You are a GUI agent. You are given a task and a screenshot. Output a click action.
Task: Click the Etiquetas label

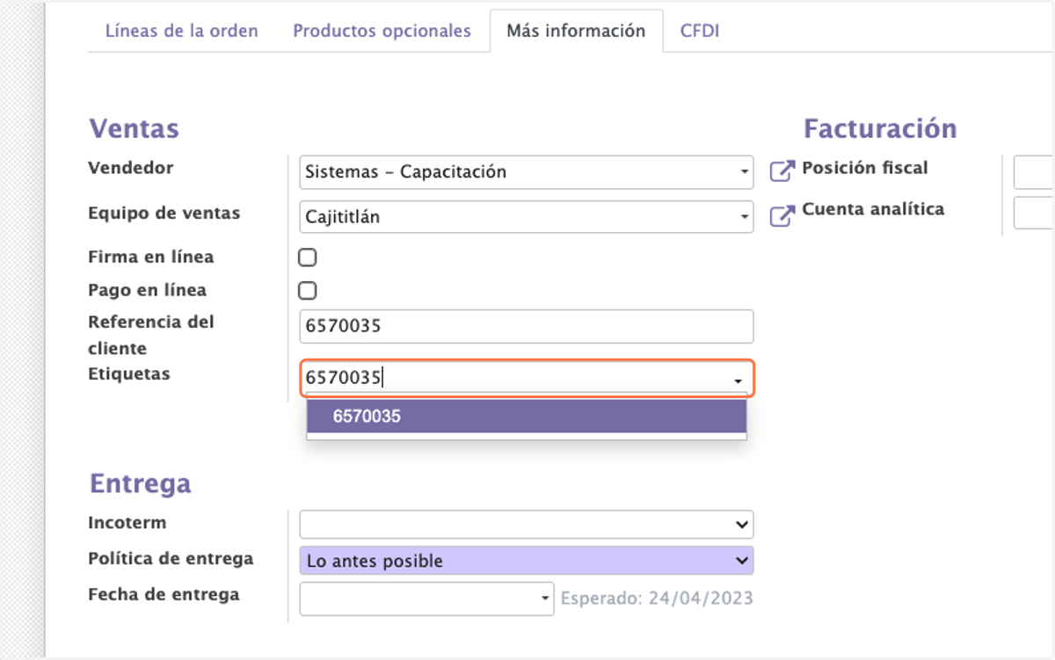[x=129, y=374]
